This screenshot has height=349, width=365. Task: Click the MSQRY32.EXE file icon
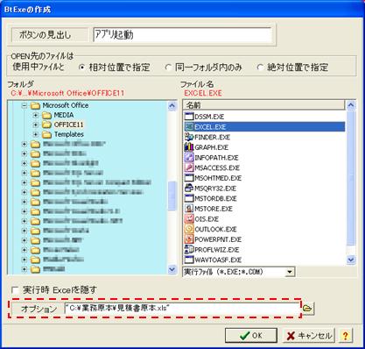pyautogui.click(x=189, y=189)
